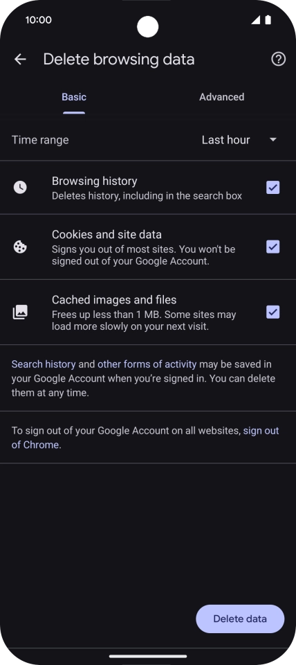The height and width of the screenshot is (665, 296).
Task: Open the other forms of activity link
Action: (147, 364)
